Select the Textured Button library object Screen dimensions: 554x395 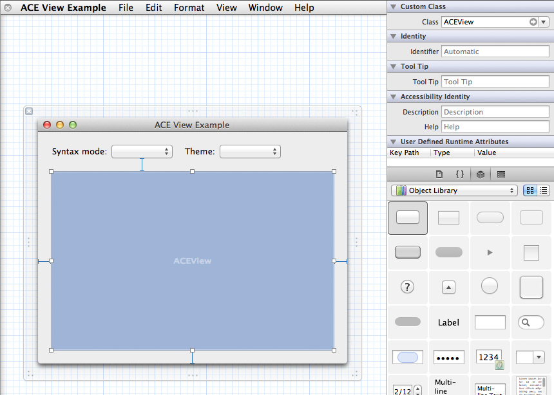pos(407,252)
